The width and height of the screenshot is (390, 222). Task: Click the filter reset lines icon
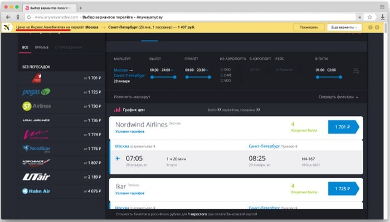(356, 71)
